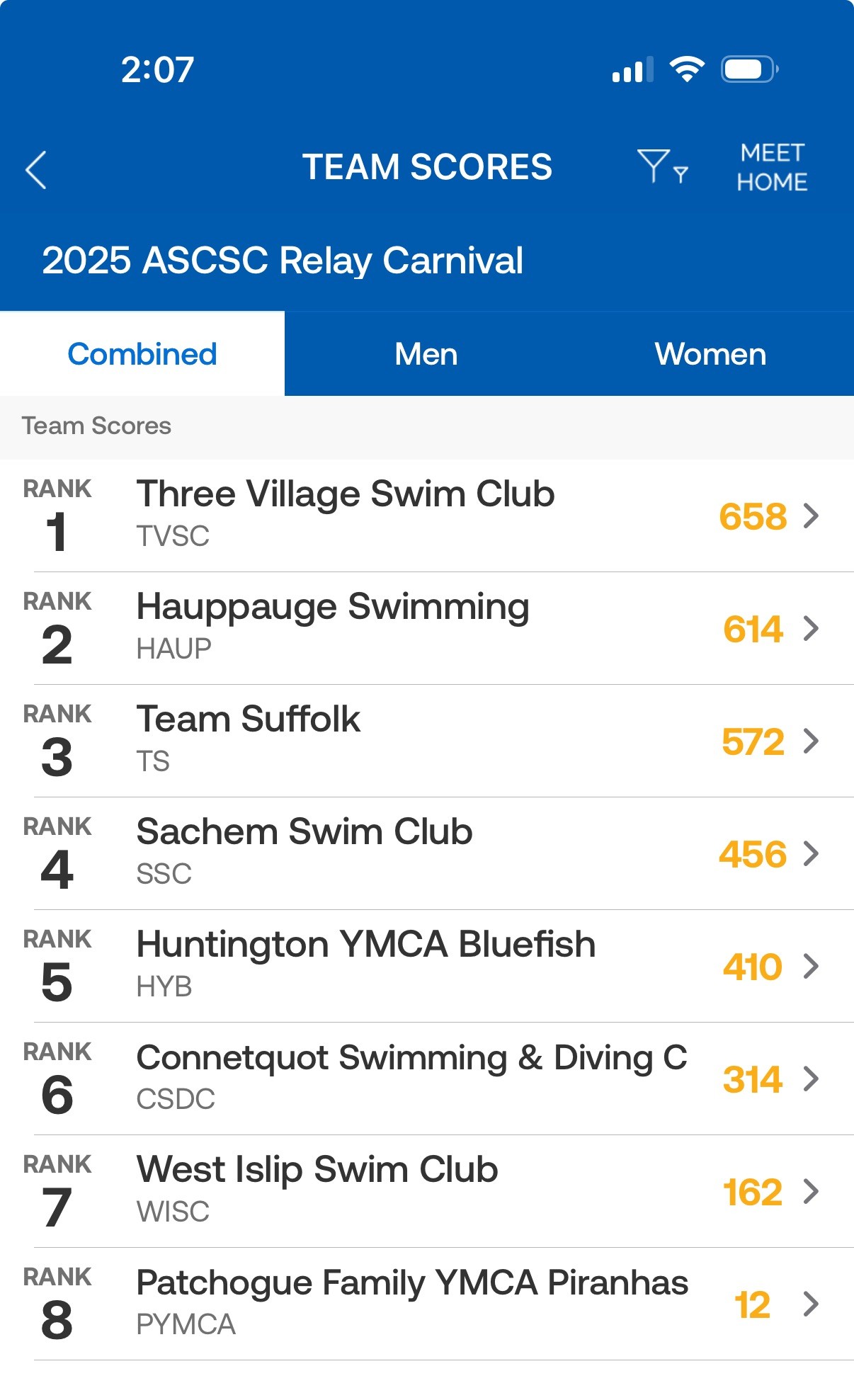
Task: Tap the 658 score for TVSC
Action: tap(753, 516)
